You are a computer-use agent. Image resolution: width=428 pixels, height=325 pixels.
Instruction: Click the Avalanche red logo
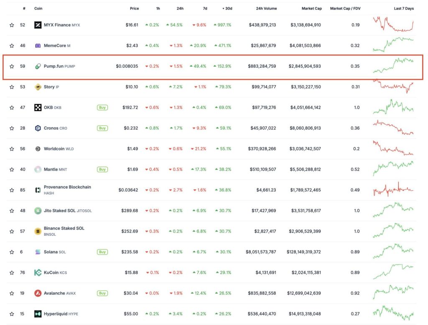click(x=38, y=293)
